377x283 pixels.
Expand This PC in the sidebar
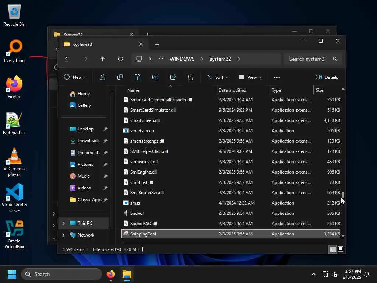click(x=63, y=223)
